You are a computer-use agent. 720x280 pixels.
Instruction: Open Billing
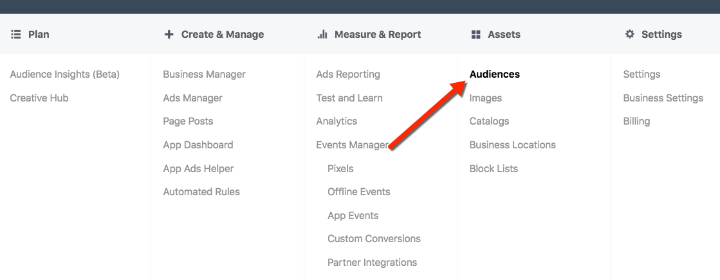pos(637,121)
